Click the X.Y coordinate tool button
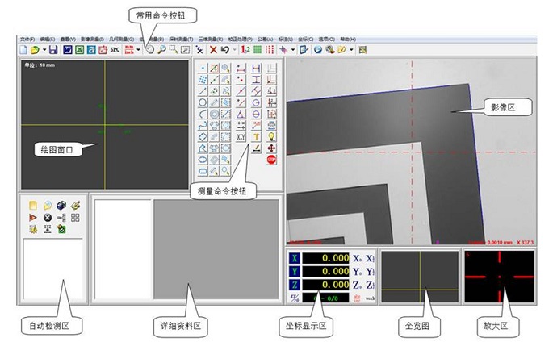The width and height of the screenshot is (553, 346). (x=241, y=137)
